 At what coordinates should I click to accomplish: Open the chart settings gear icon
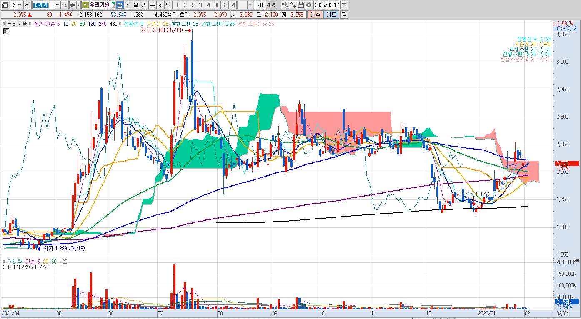click(308, 5)
